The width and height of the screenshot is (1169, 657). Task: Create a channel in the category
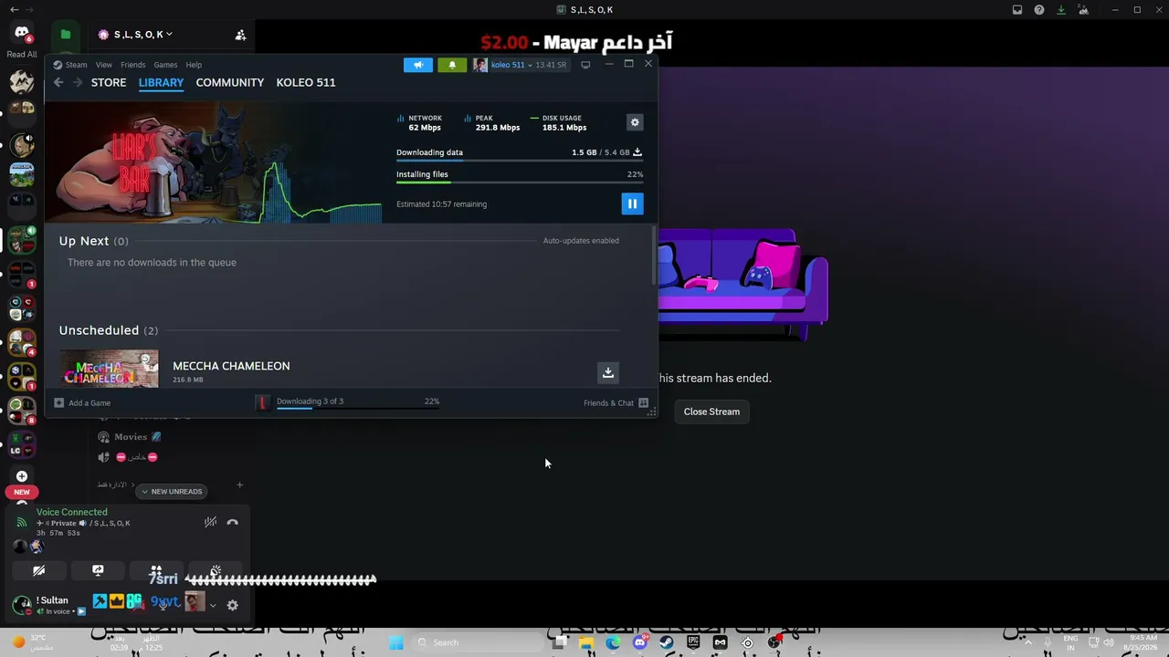coord(239,485)
